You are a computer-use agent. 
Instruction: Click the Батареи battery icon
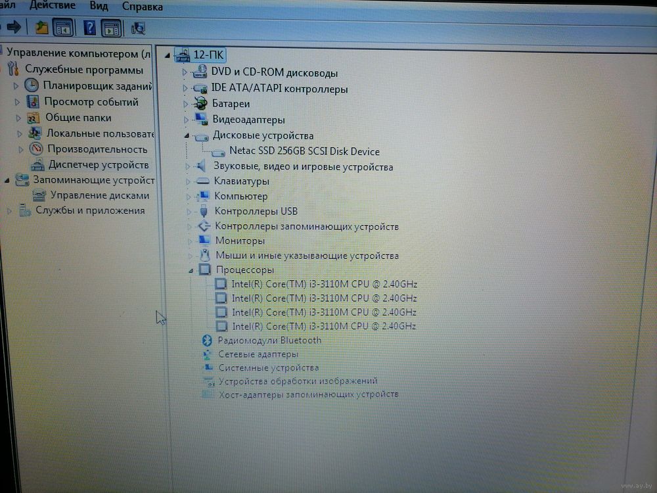pyautogui.click(x=200, y=103)
